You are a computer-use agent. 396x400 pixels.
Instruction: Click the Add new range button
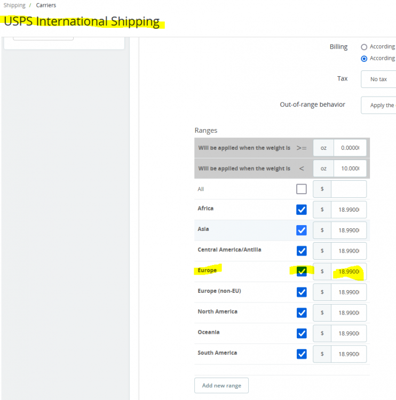click(x=221, y=386)
